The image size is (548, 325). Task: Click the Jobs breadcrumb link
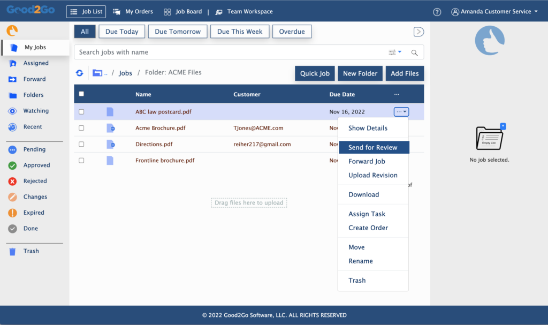125,72
